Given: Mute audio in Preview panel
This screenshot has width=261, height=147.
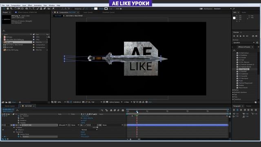Looking at the screenshot, I should [257, 36].
